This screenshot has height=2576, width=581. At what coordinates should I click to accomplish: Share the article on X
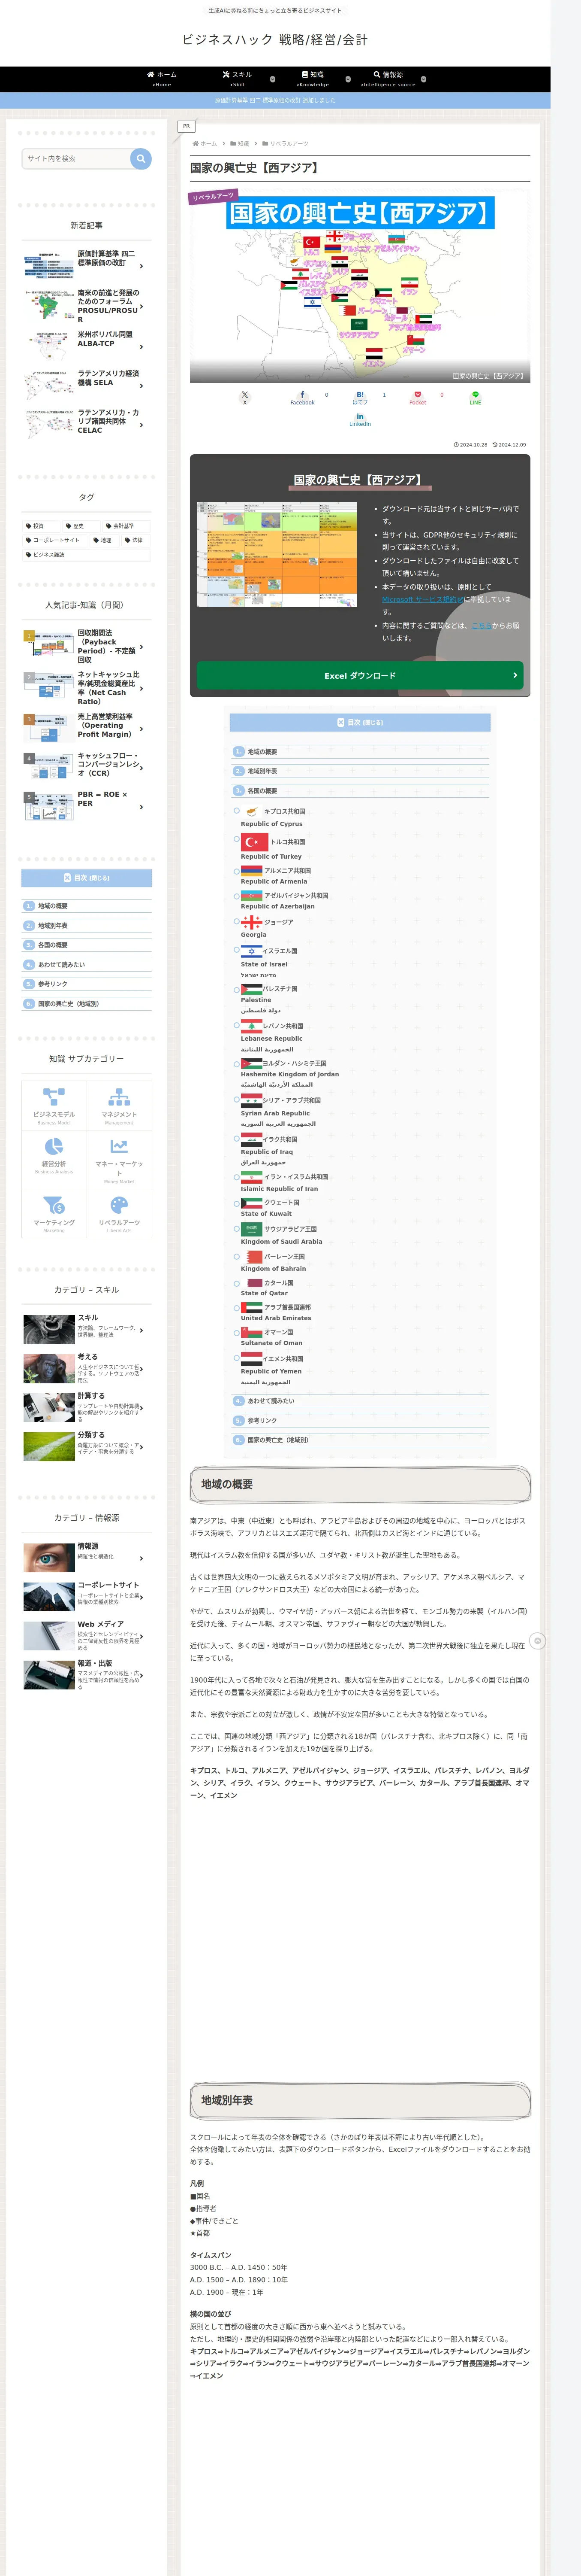[x=244, y=397]
